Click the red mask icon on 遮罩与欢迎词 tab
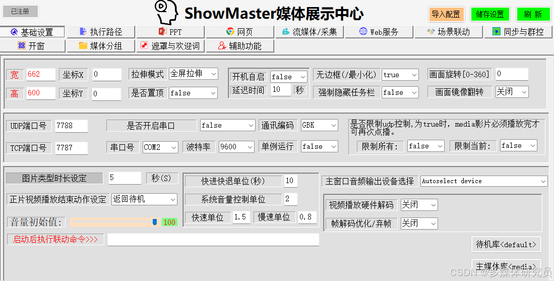 coord(145,45)
